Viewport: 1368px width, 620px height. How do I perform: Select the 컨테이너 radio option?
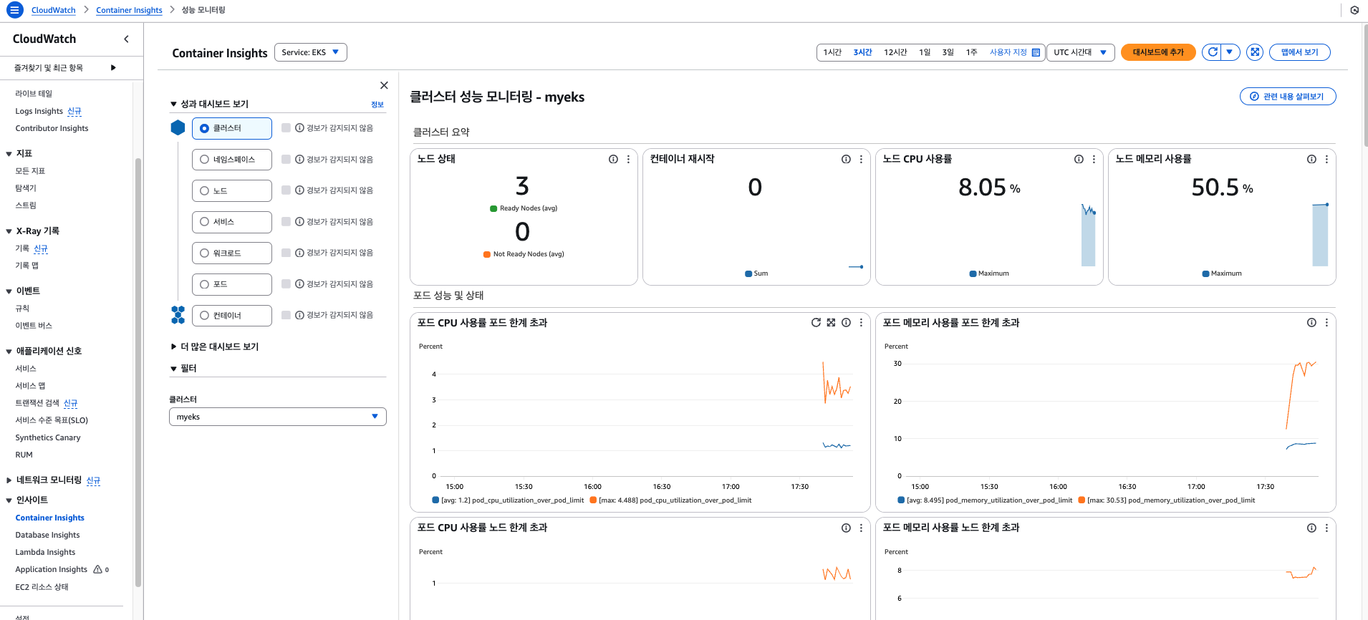(x=205, y=316)
